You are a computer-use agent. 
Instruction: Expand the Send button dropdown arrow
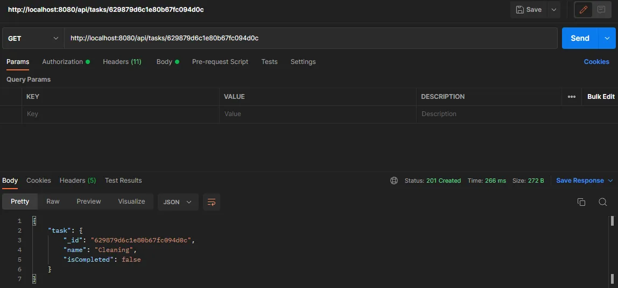[607, 38]
